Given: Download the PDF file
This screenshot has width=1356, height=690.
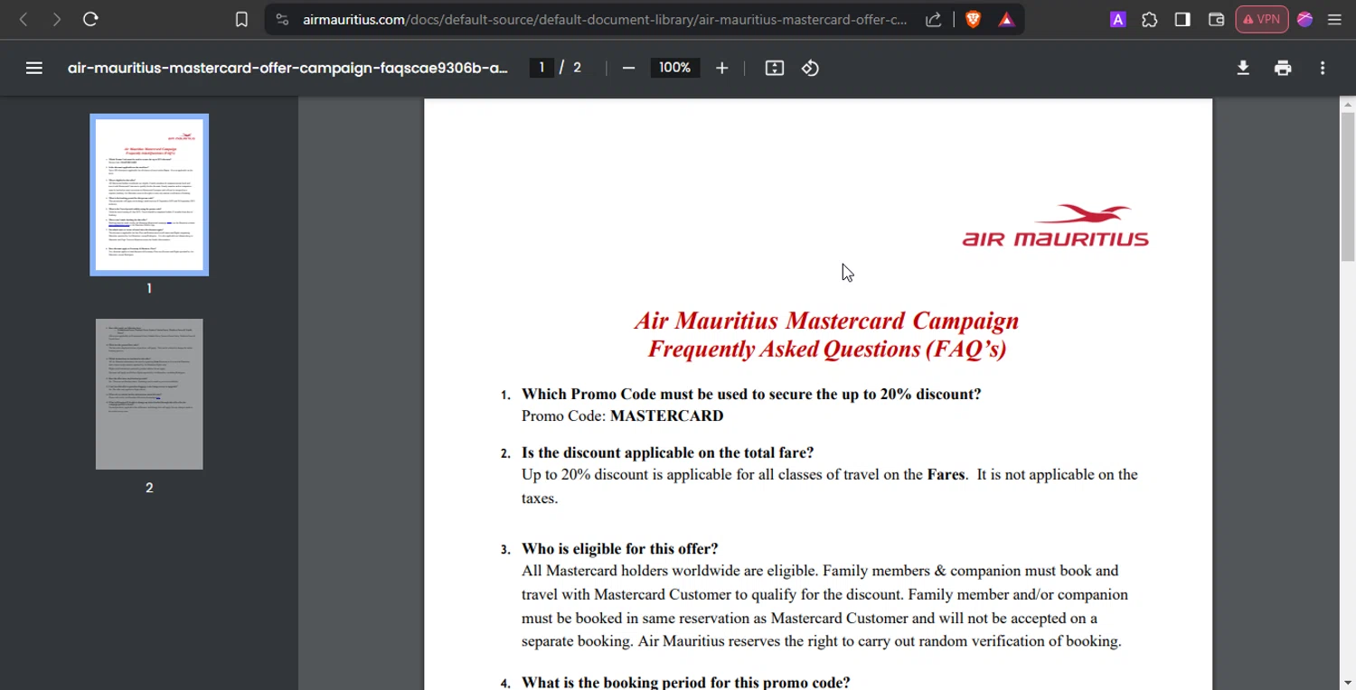Looking at the screenshot, I should [x=1243, y=68].
